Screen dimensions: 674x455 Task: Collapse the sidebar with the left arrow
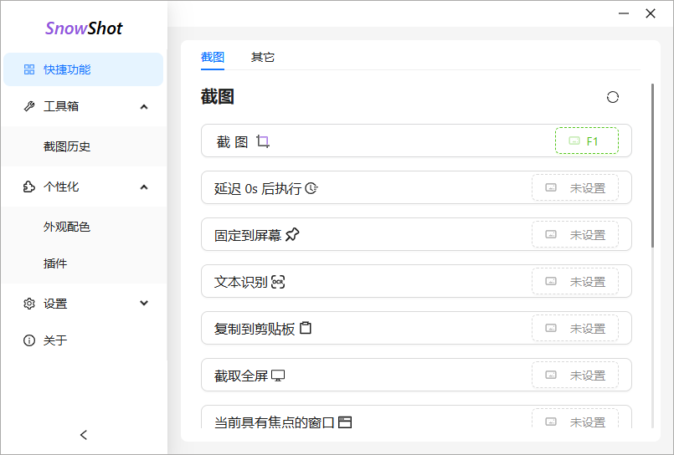[84, 435]
